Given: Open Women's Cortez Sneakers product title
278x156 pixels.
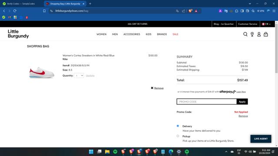Looking at the screenshot, I should pyautogui.click(x=89, y=55).
